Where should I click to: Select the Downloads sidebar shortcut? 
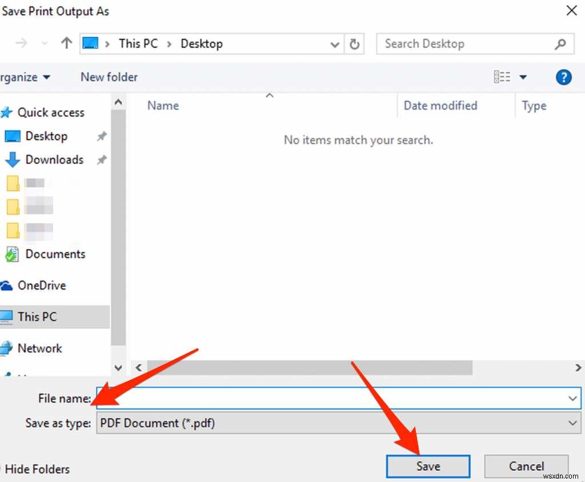pos(54,160)
